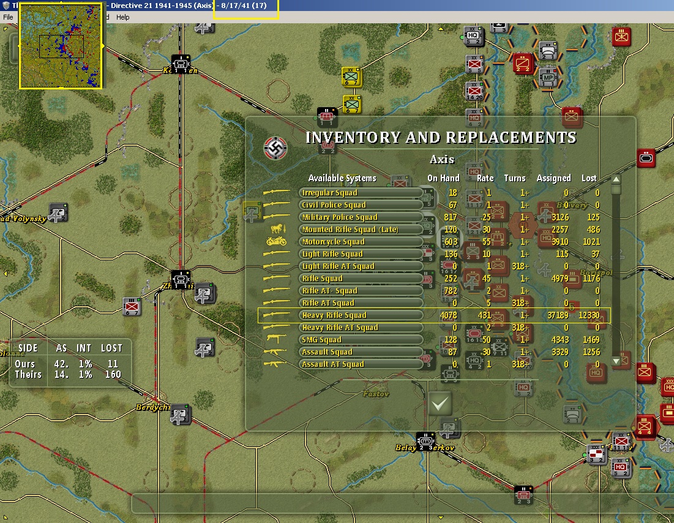
Task: Select the red unit labeled 2 2 near top
Action: [x=523, y=64]
